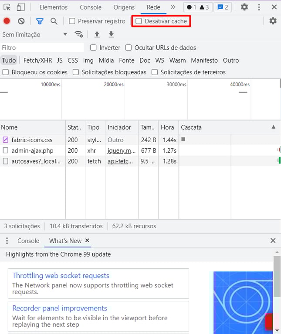Enable the Preservar registro checkbox
Screen dimensions: 281x334
click(72, 21)
